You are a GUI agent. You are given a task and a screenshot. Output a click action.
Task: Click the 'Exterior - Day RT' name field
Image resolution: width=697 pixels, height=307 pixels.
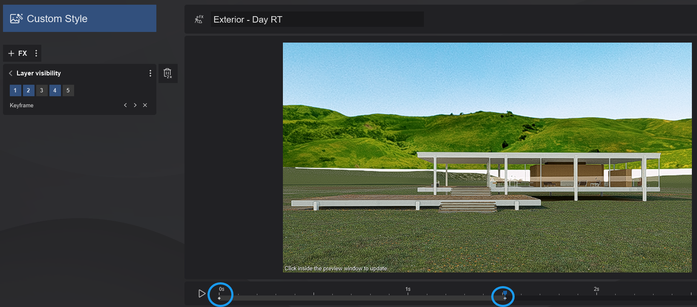(317, 20)
